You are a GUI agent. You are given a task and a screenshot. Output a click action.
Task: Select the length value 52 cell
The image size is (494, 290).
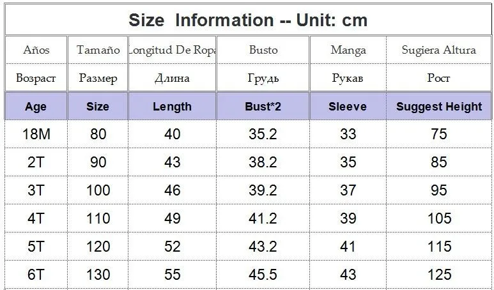pos(172,247)
